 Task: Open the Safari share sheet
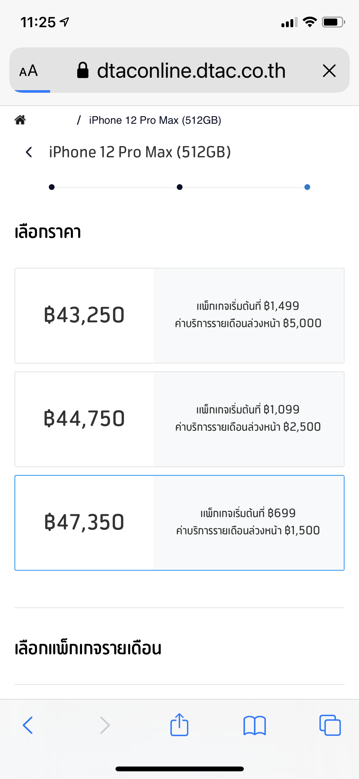coord(179,724)
